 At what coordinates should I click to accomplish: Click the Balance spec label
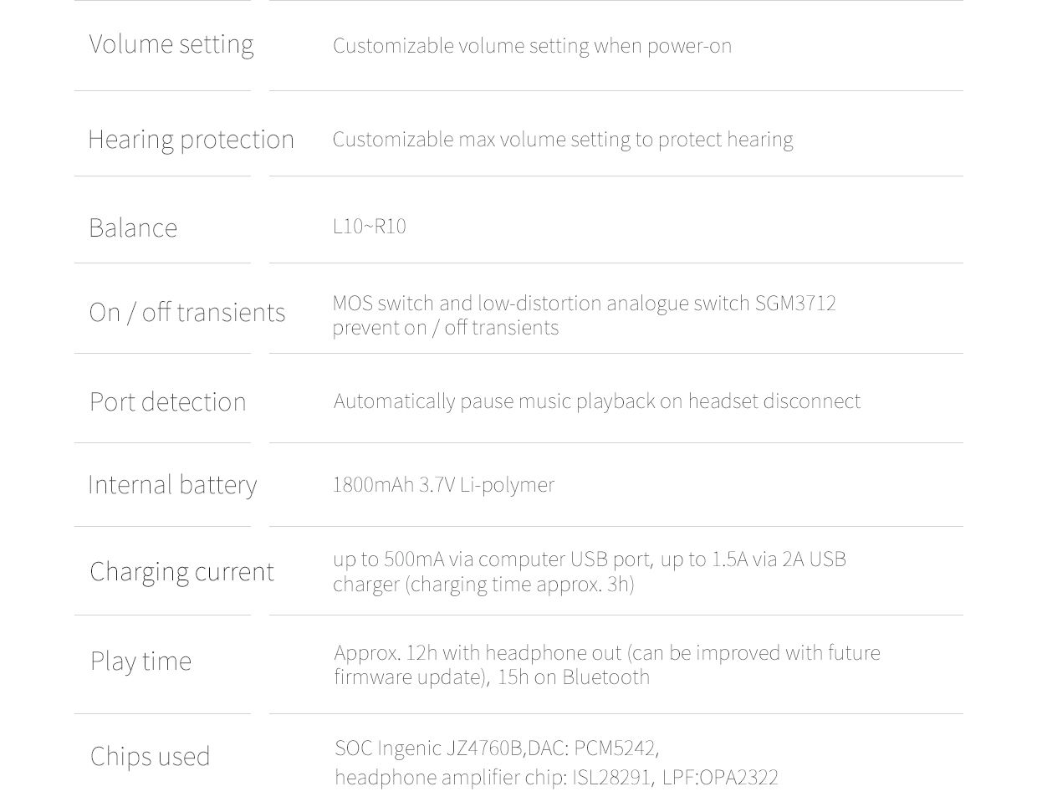tap(133, 227)
